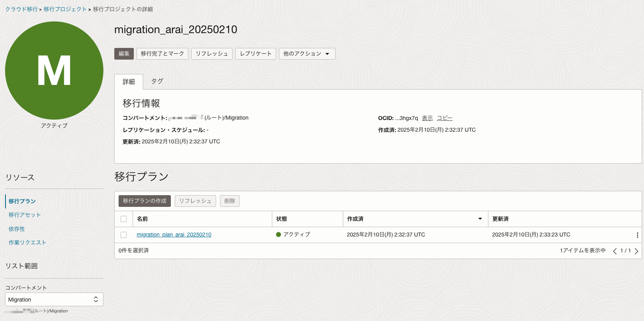Refresh the project with the top リフレッシュ button
This screenshot has height=321, width=644.
212,54
